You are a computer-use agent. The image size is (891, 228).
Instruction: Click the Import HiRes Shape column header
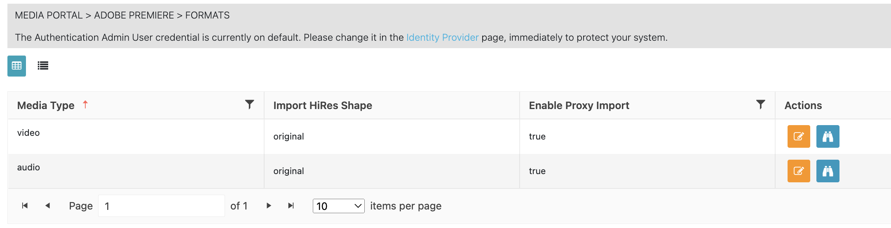coord(322,105)
